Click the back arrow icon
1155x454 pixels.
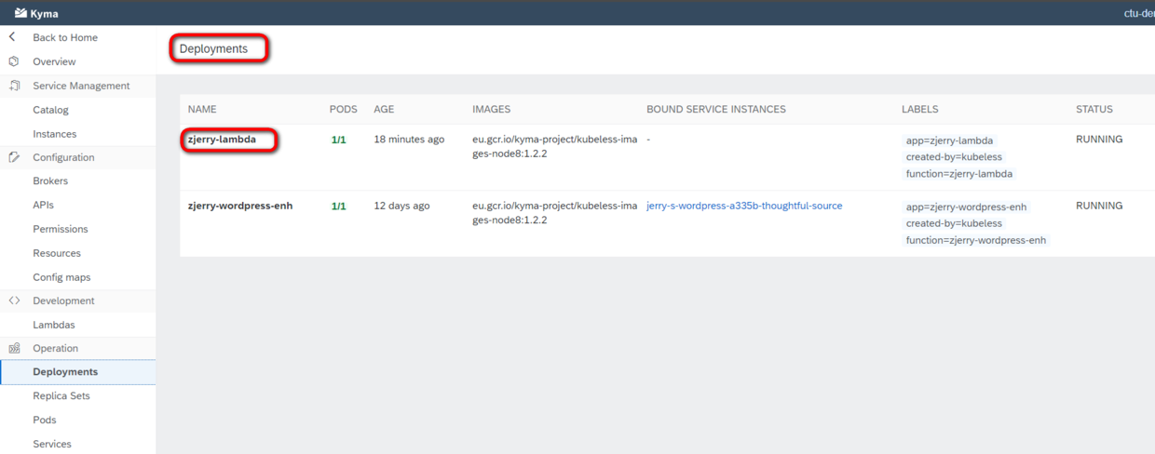tap(12, 37)
